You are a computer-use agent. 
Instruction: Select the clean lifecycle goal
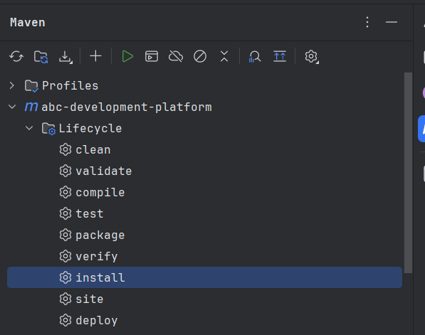tap(204, 149)
